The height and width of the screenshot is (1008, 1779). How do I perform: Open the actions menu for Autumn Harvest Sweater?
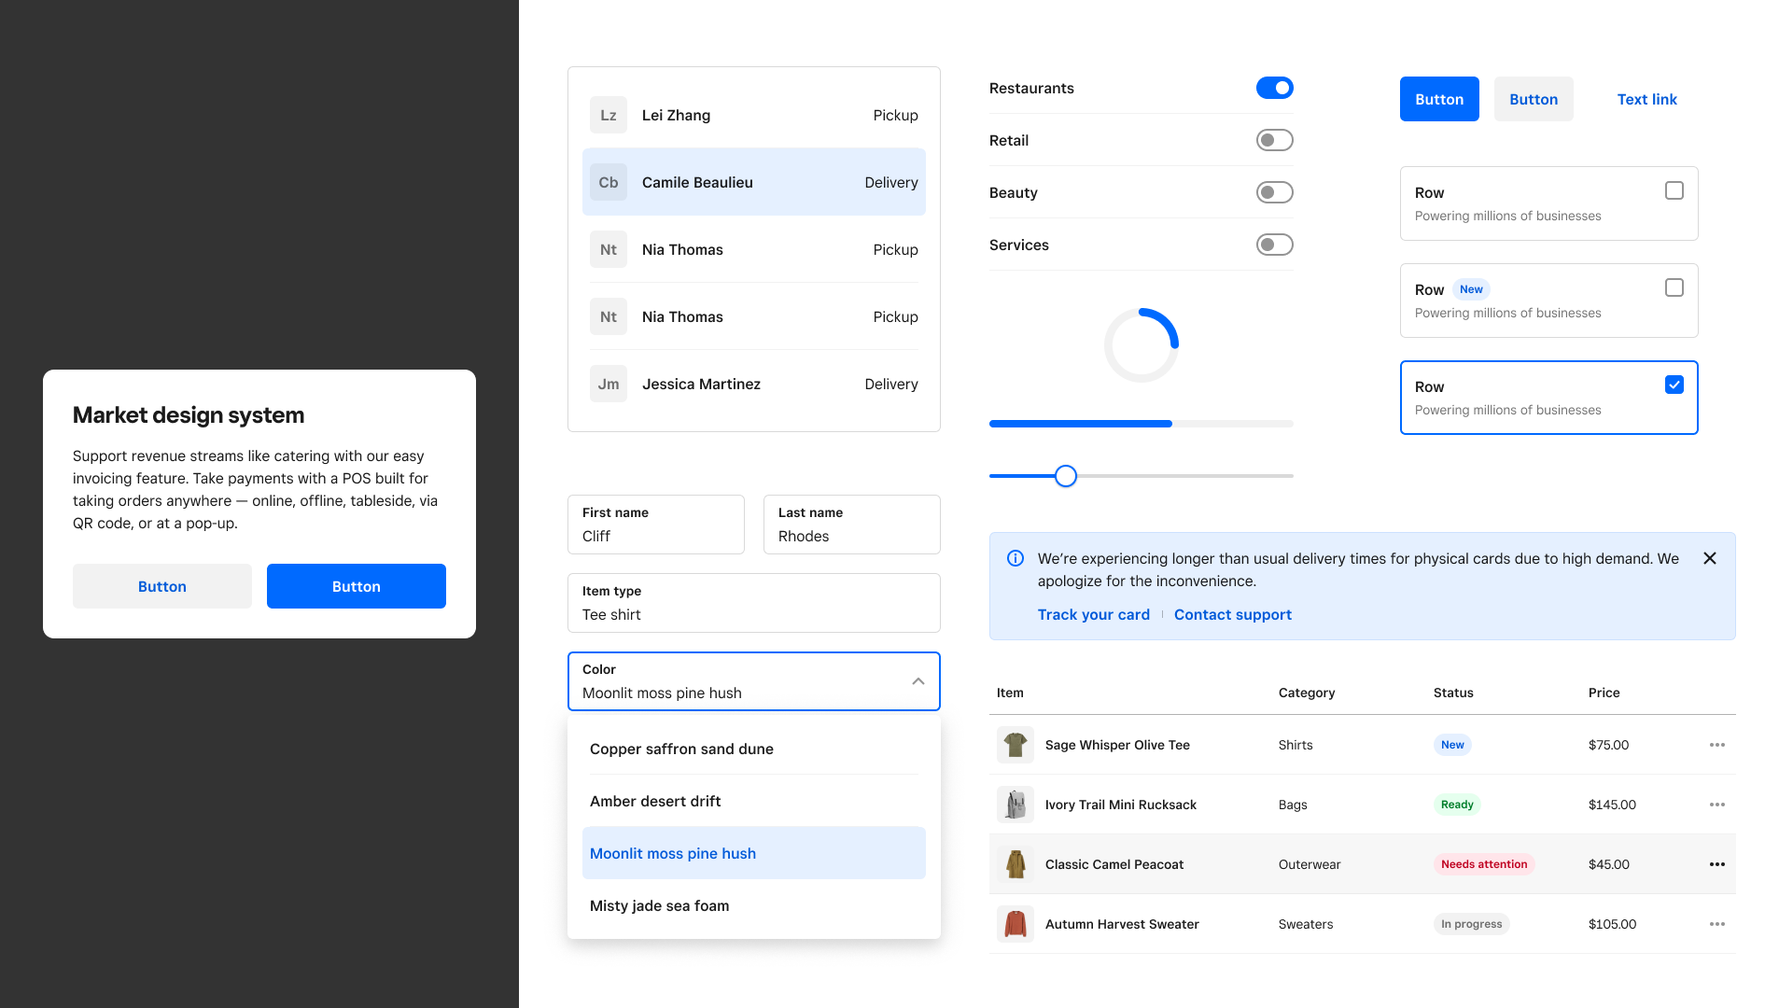pos(1717,924)
